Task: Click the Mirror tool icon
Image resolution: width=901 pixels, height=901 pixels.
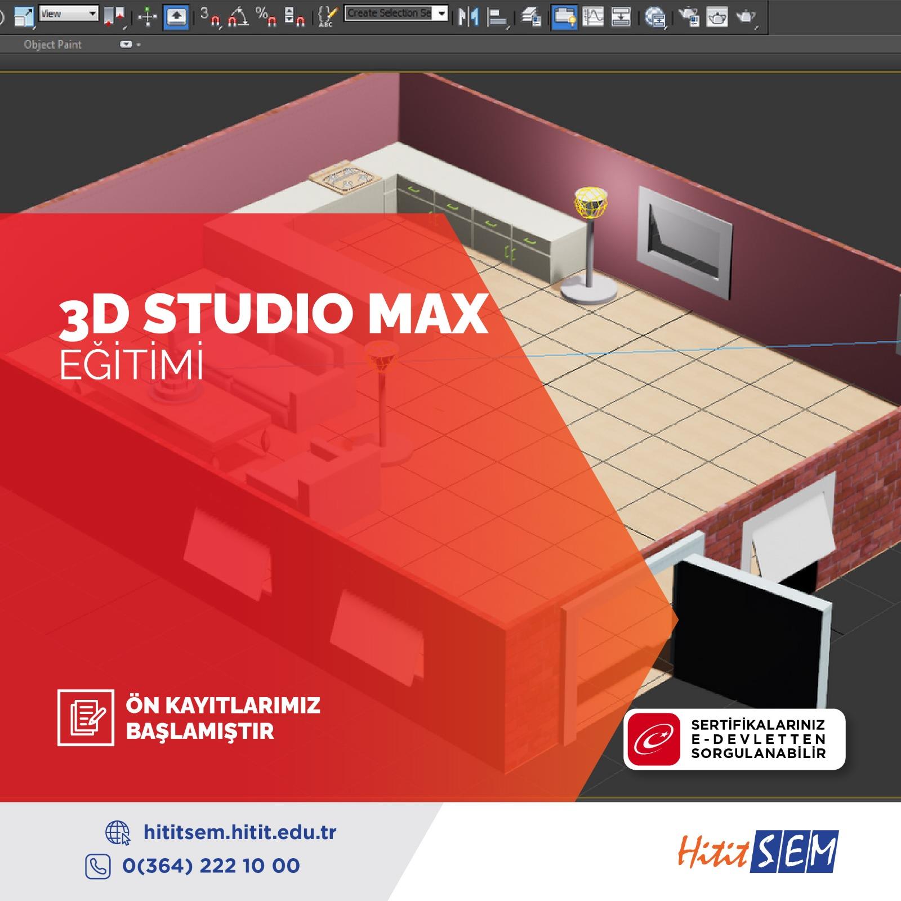Action: (469, 17)
